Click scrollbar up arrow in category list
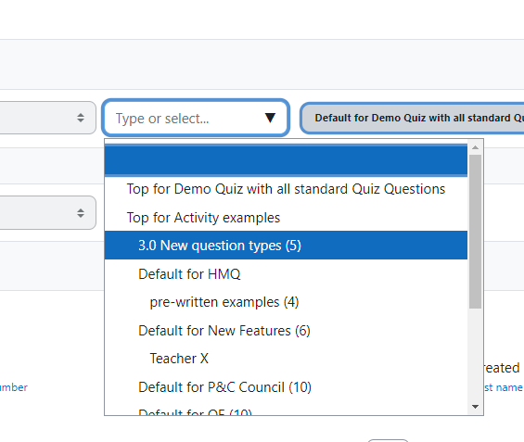Image resolution: width=524 pixels, height=442 pixels. (475, 147)
